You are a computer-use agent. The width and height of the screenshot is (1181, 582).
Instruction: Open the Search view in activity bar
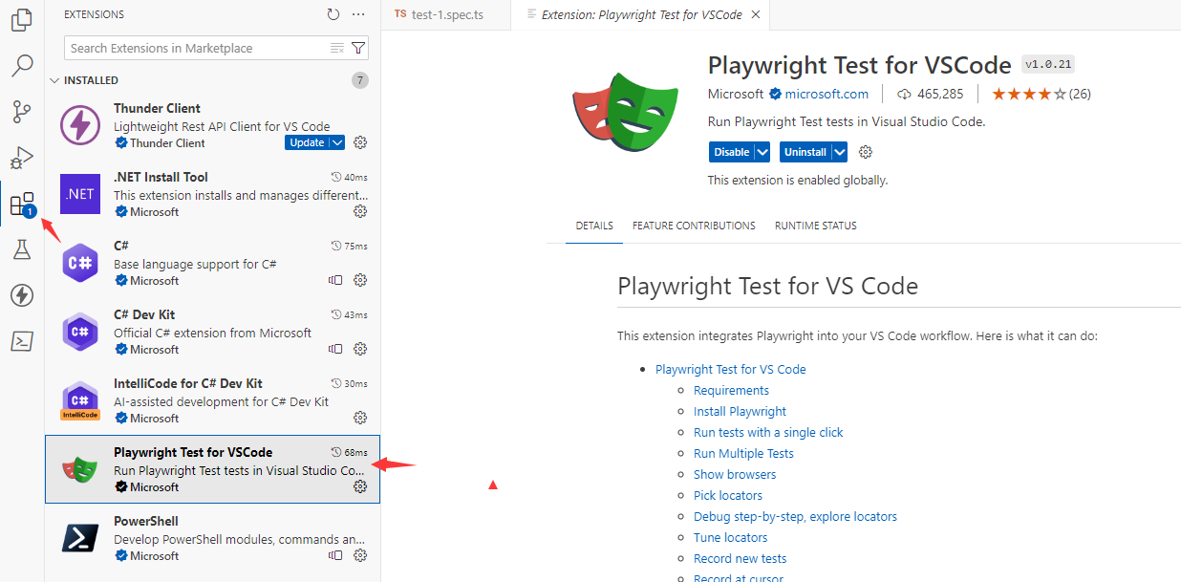point(22,65)
